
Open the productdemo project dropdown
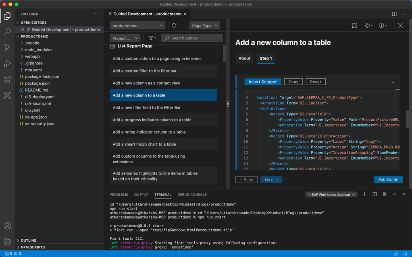point(137,26)
